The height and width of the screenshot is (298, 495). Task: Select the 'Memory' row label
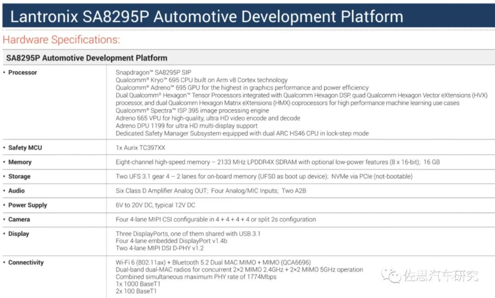(20, 162)
